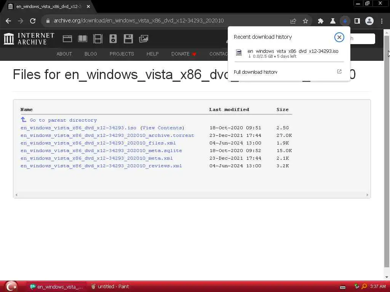Click Go to parent directory link

click(63, 120)
